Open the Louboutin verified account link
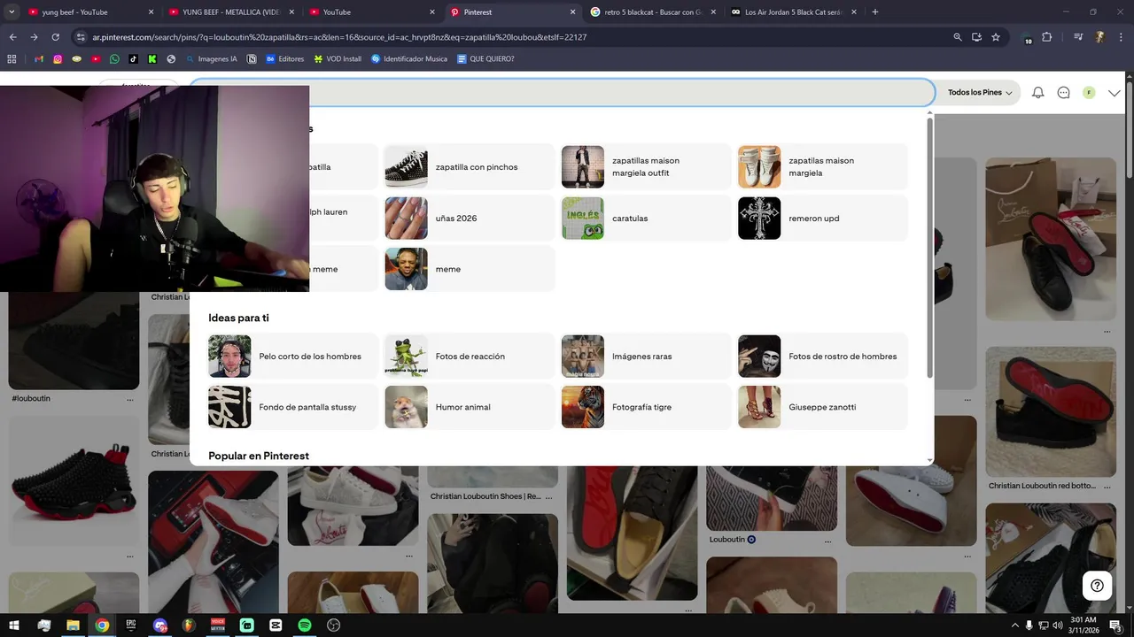Screen dimensions: 1134x637 tap(732, 539)
